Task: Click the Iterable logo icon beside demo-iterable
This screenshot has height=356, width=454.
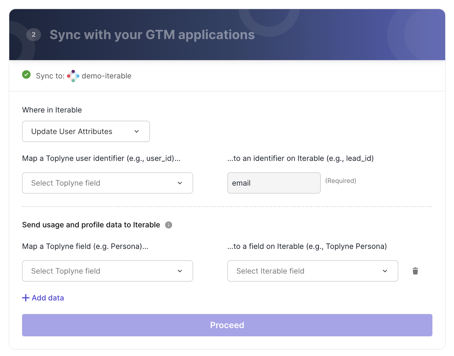Action: pos(73,76)
